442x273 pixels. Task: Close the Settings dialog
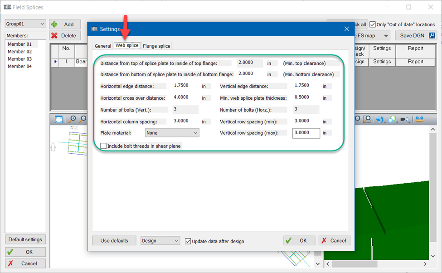(347, 29)
